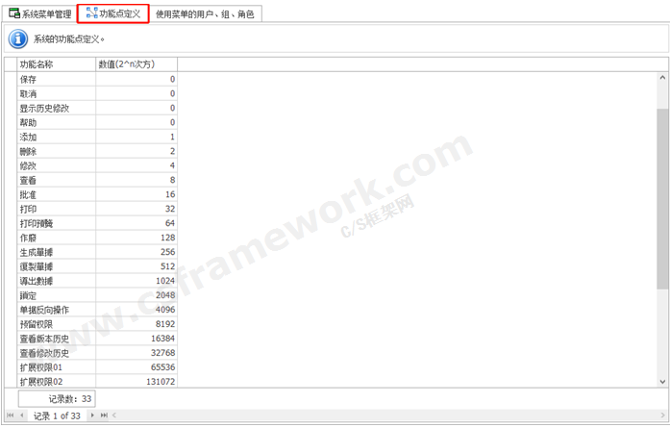The height and width of the screenshot is (428, 670).
Task: Select the 单据反向操作 row
Action: pos(97,310)
